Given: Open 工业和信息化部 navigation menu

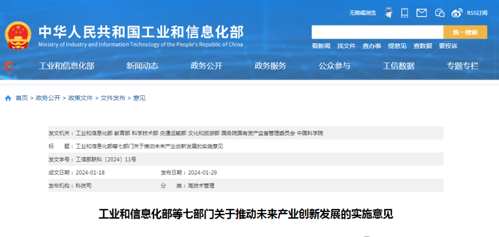Looking at the screenshot, I should coord(66,66).
